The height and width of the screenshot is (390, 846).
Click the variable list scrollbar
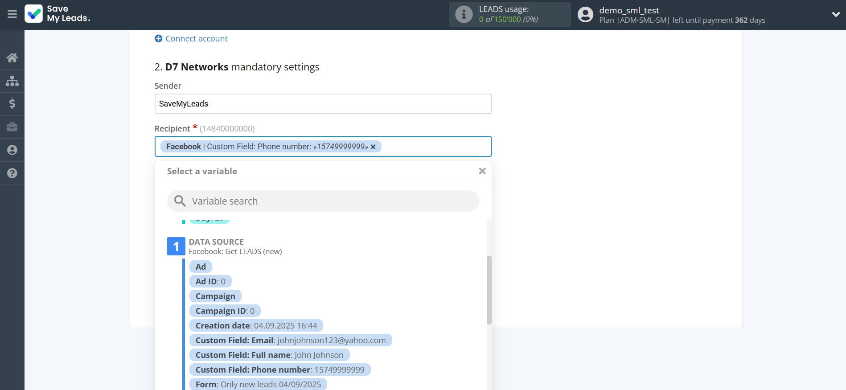click(489, 290)
